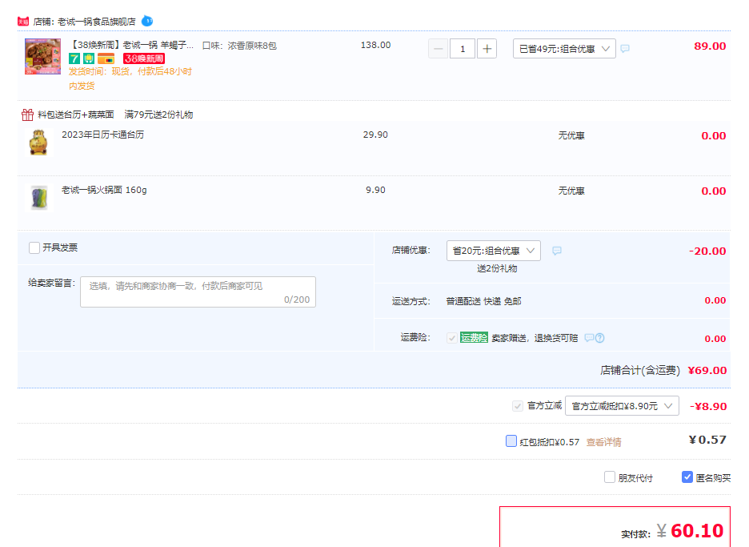The height and width of the screenshot is (547, 749).
Task: Click gift name 2023年日历卡通台历
Action: click(x=102, y=135)
